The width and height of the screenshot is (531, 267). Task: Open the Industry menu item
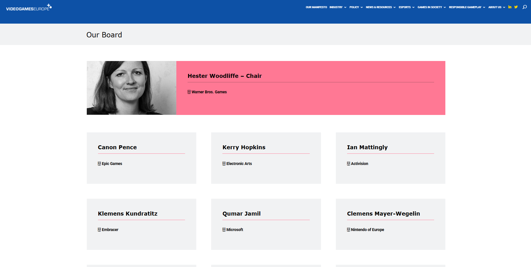[336, 7]
